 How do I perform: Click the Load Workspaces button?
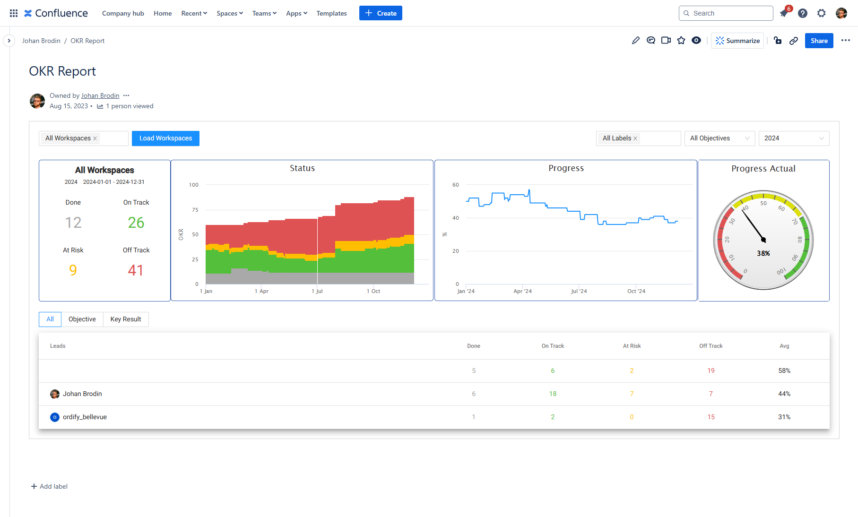[165, 138]
